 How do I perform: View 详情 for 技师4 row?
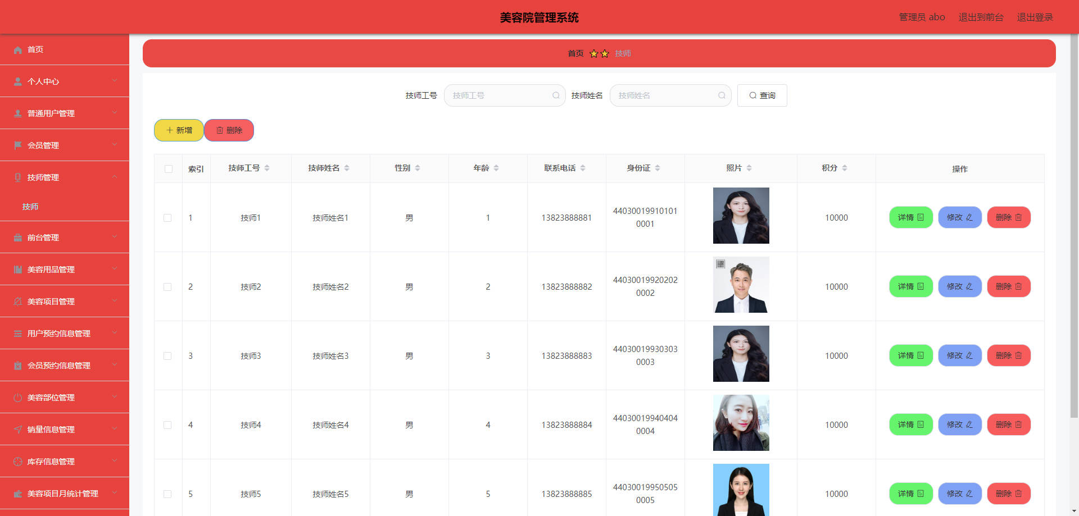pyautogui.click(x=911, y=424)
